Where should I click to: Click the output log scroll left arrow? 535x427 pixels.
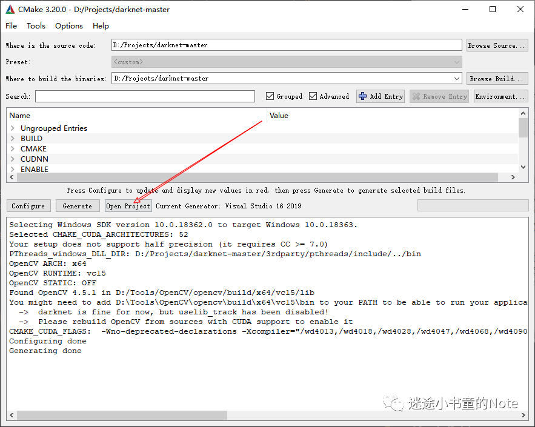[12, 415]
